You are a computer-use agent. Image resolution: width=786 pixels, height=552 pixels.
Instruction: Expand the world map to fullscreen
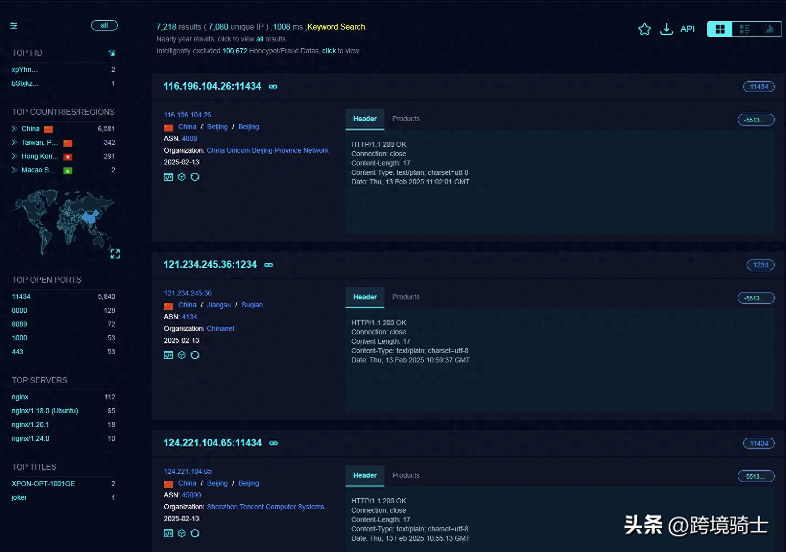coord(115,254)
